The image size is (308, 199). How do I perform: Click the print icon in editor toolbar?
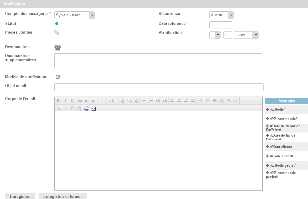87,108
